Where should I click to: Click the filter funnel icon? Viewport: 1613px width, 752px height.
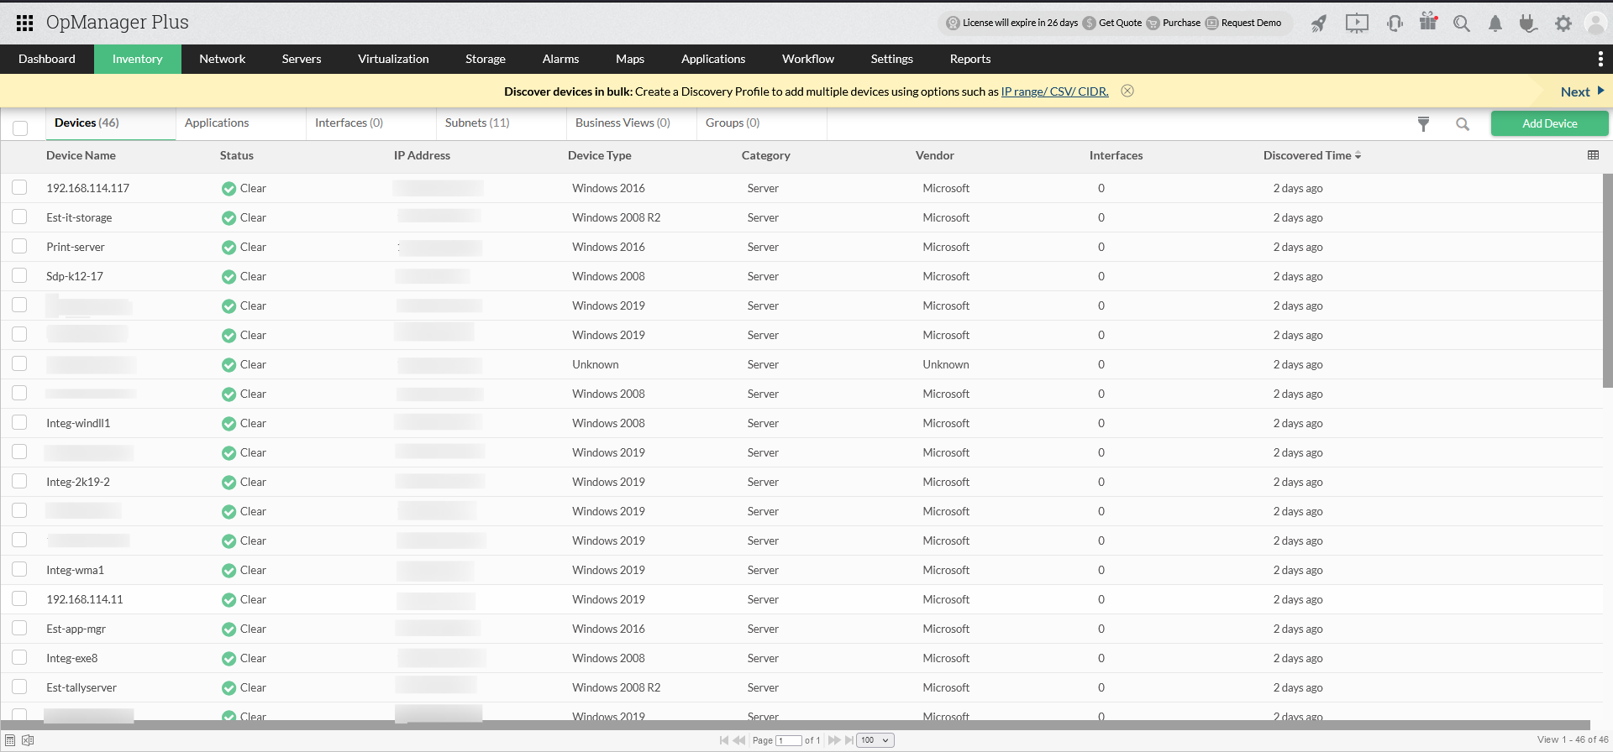1423,124
